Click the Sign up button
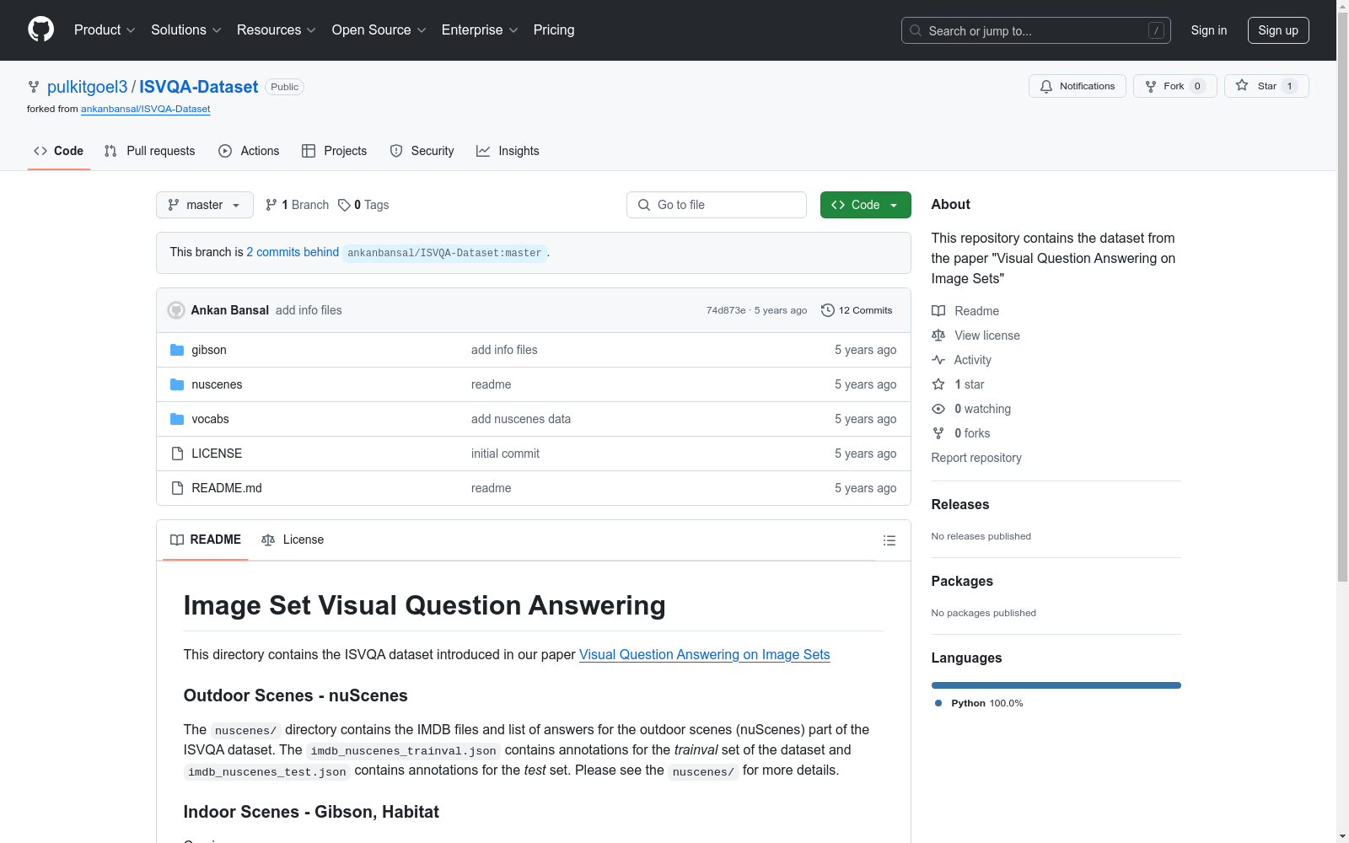Viewport: 1349px width, 843px height. (1278, 30)
